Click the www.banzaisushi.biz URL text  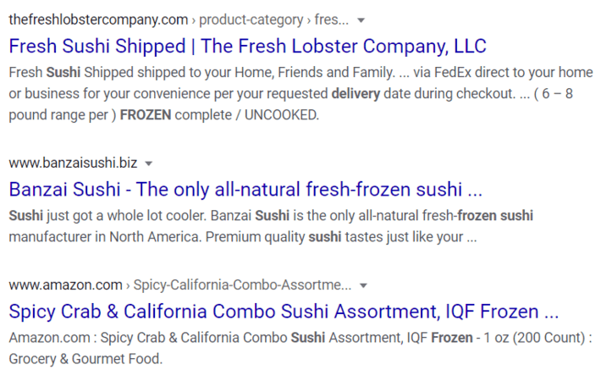click(x=73, y=163)
